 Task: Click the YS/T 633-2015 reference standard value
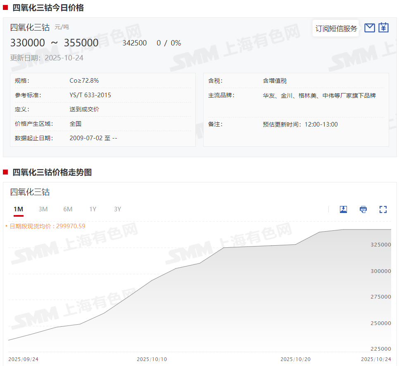pyautogui.click(x=90, y=95)
